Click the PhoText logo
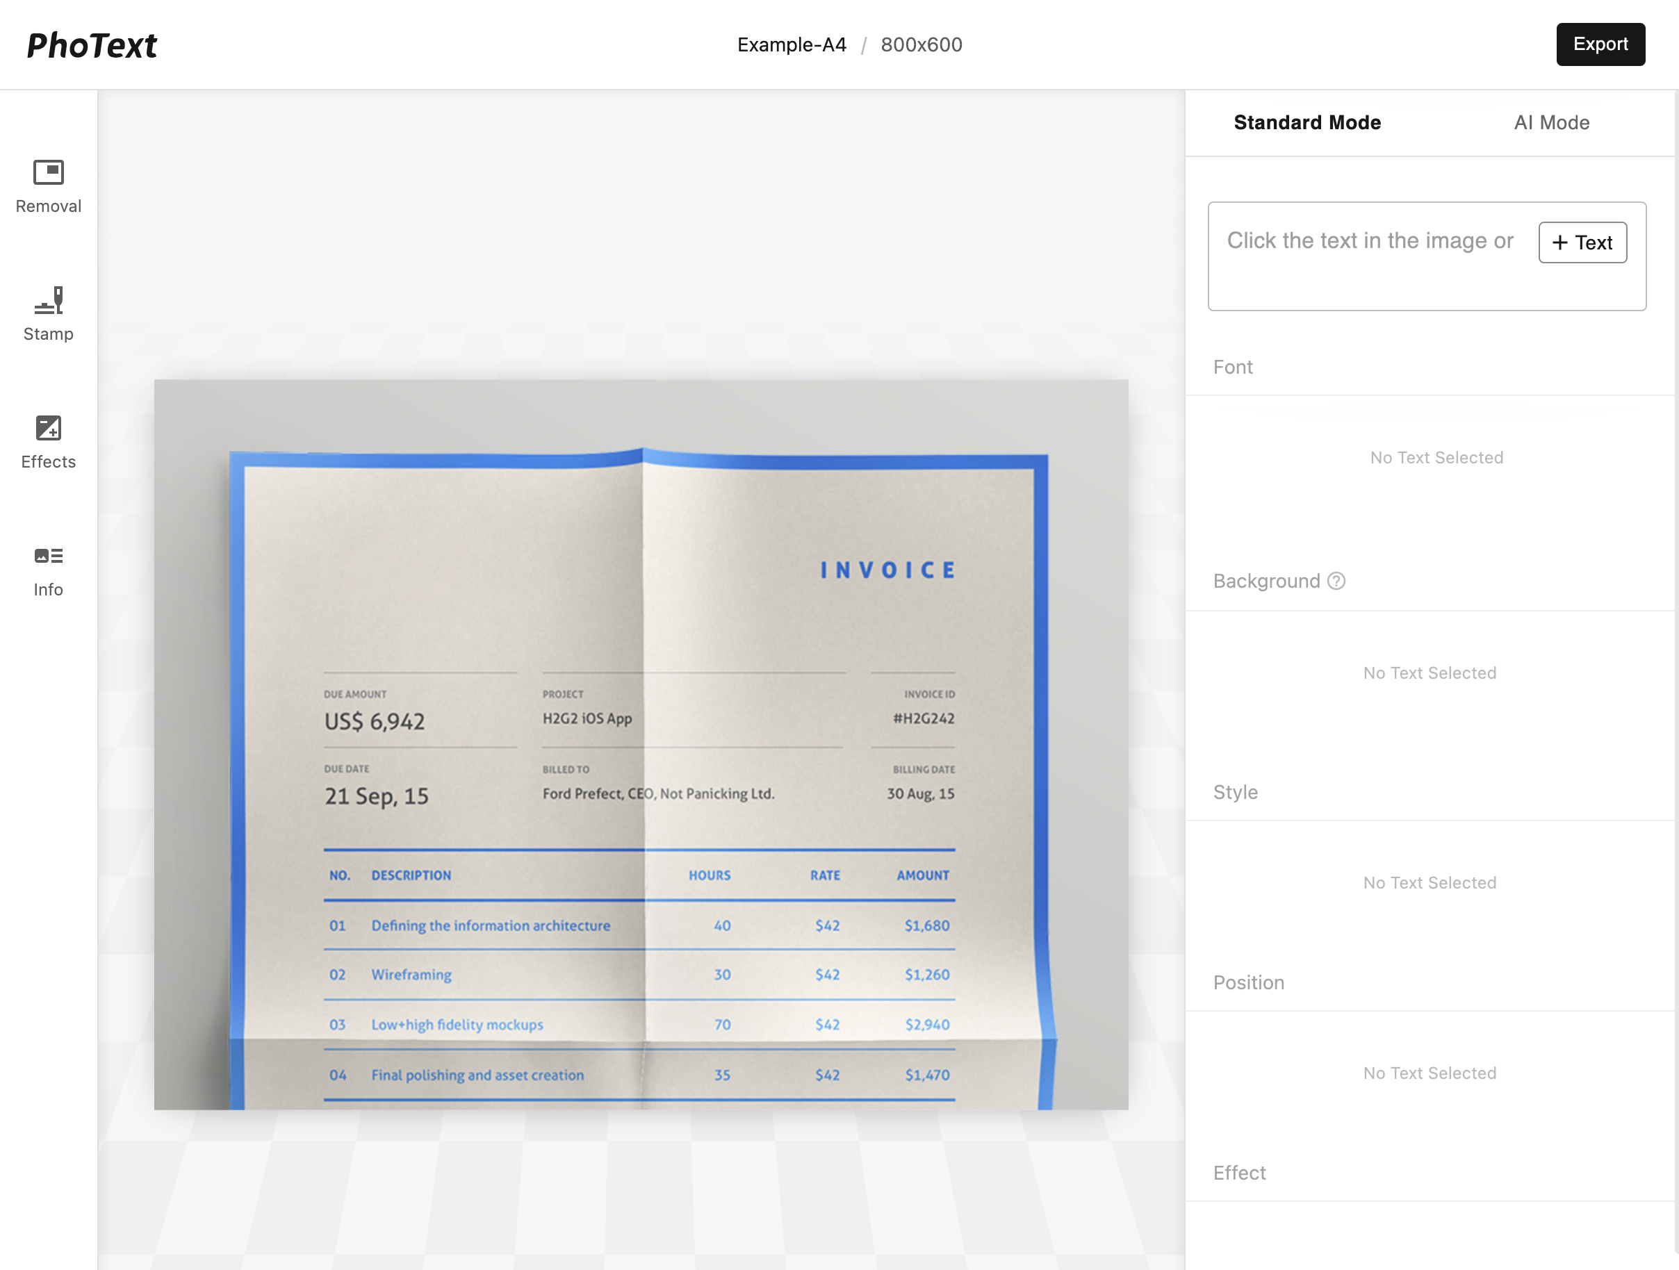 click(91, 44)
